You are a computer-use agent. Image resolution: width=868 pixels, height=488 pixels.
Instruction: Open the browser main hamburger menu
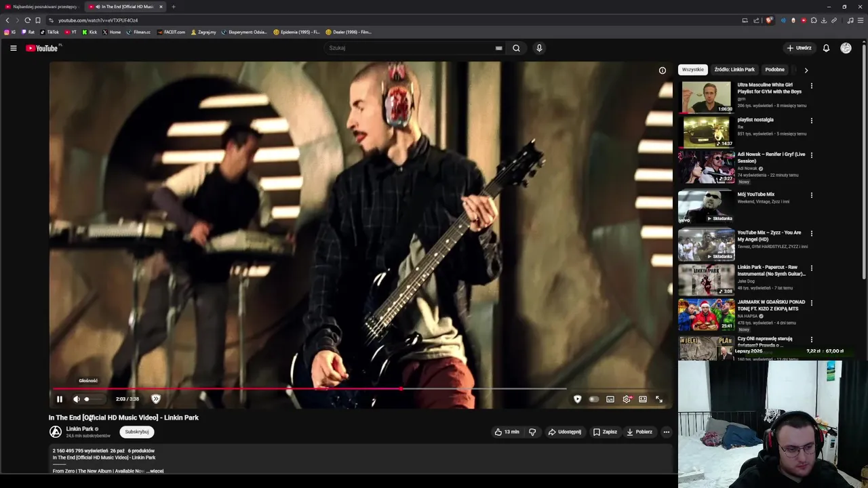[860, 20]
